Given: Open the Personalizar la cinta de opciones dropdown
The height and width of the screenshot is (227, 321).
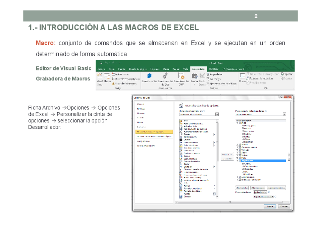Looking at the screenshot, I should (x=284, y=114).
